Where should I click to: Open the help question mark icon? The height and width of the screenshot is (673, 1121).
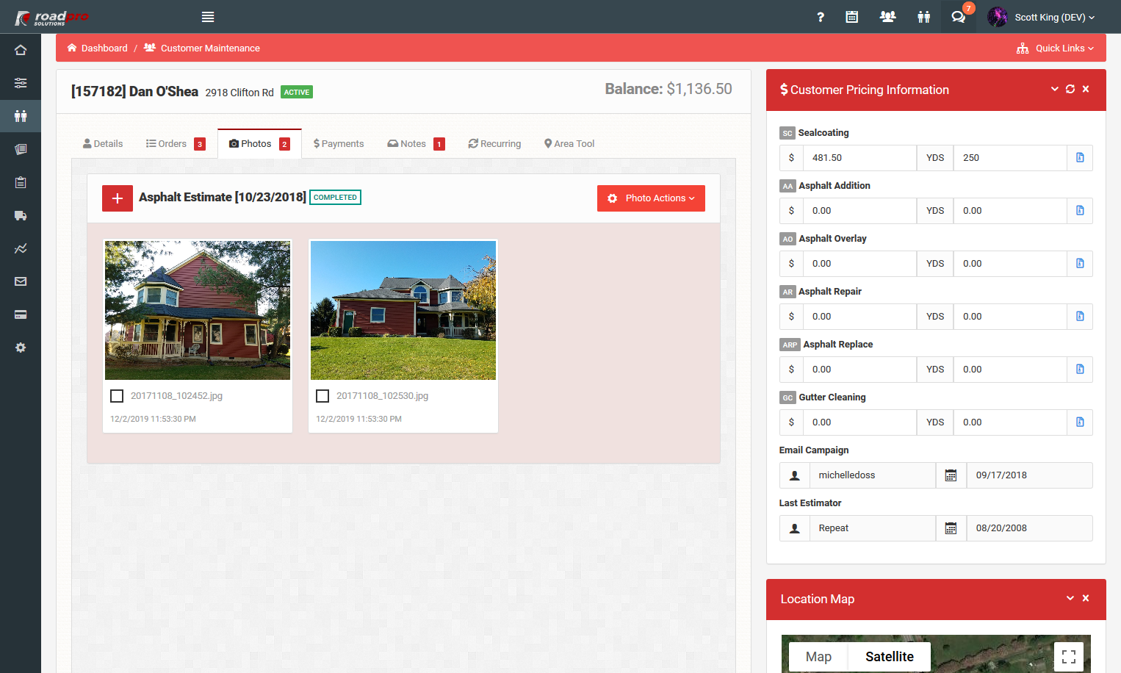(x=821, y=17)
